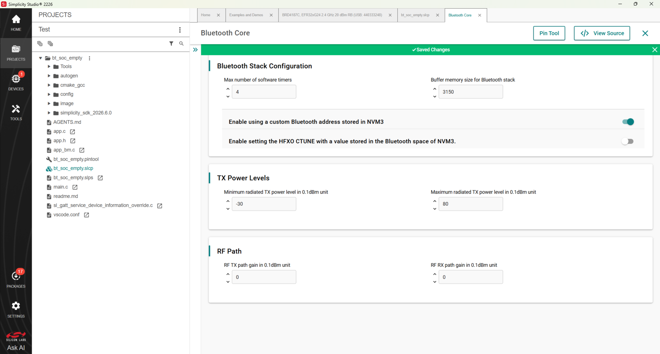Viewport: 660px width, 354px height.
Task: Enable HFXO CTUNE from NVM3 toggle
Action: click(x=628, y=141)
